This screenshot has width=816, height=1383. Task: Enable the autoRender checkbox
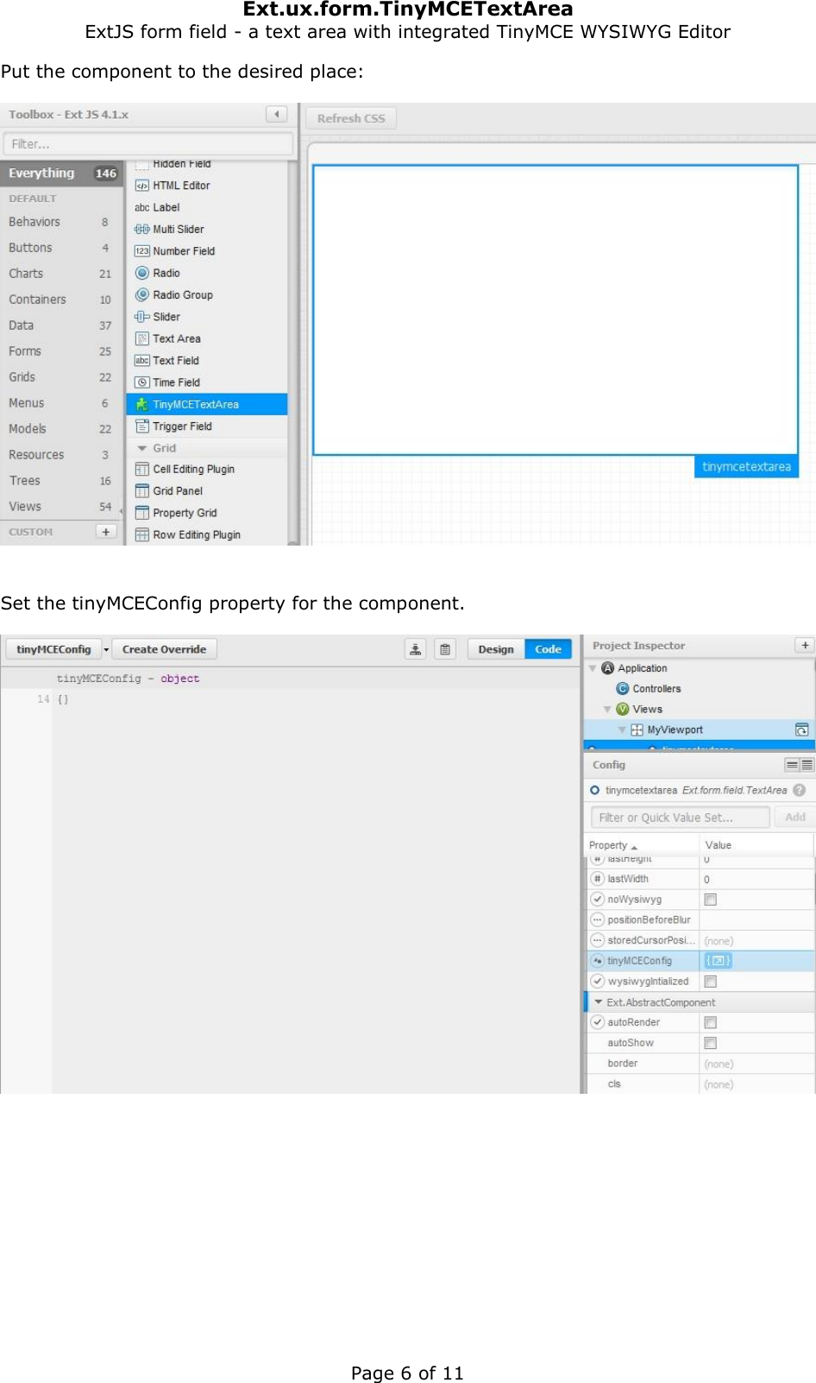(711, 1022)
